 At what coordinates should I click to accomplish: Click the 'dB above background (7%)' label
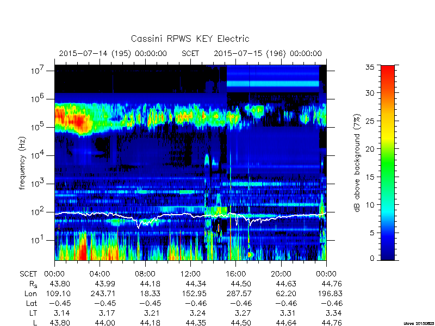[357, 163]
